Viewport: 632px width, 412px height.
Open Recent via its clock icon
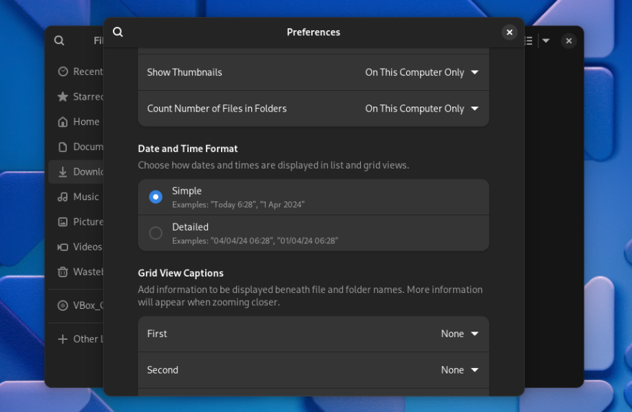click(x=63, y=72)
